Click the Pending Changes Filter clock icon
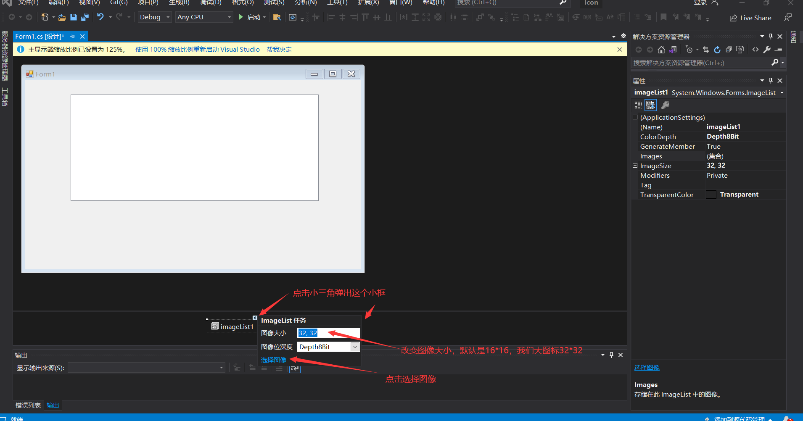Viewport: 803px width, 421px height. [689, 50]
